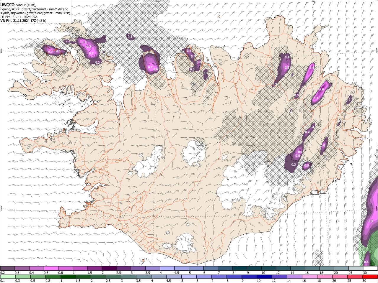Click the 0.4 legend scale label
This screenshot has height=283, width=378.
(x=32, y=273)
